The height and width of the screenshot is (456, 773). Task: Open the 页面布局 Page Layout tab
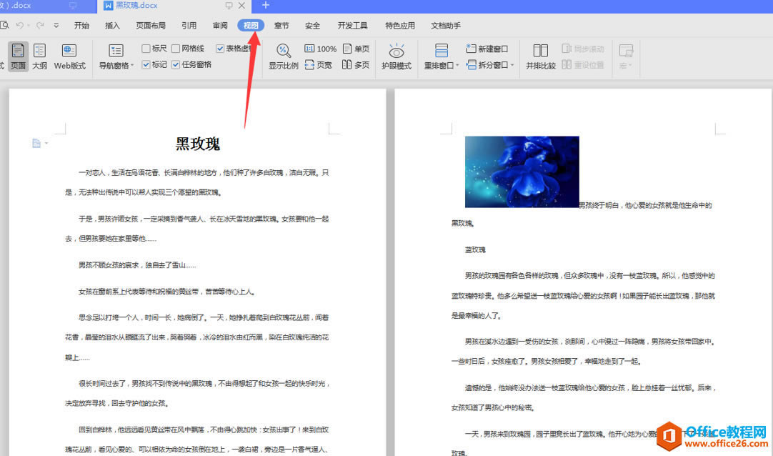tap(150, 26)
